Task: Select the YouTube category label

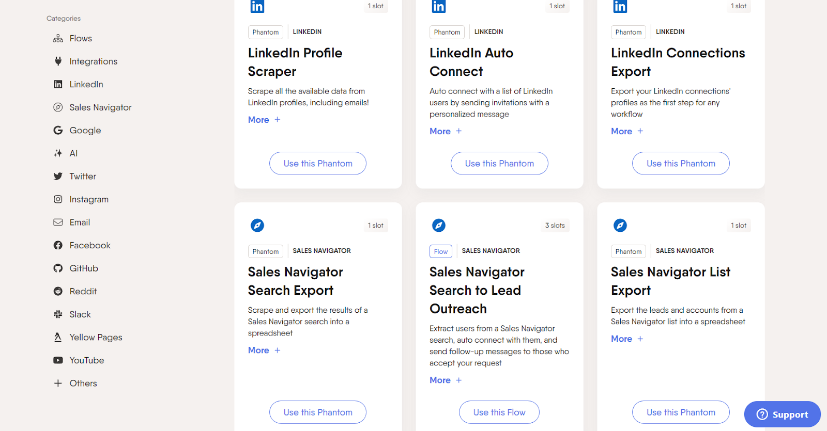Action: point(87,360)
